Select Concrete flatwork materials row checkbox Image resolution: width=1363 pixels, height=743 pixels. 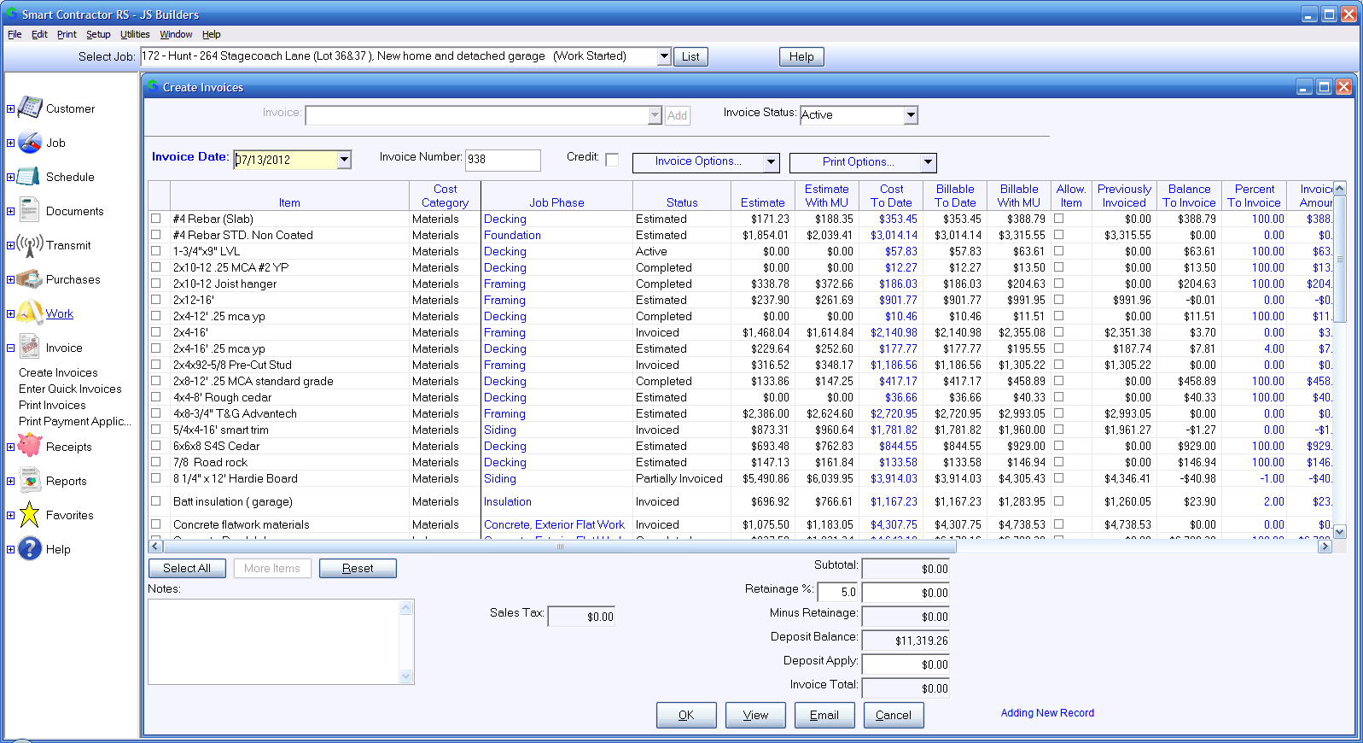pos(155,524)
